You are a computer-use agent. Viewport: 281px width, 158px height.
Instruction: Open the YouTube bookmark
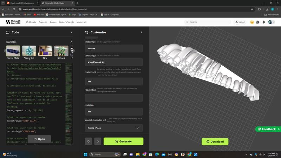click(x=39, y=15)
